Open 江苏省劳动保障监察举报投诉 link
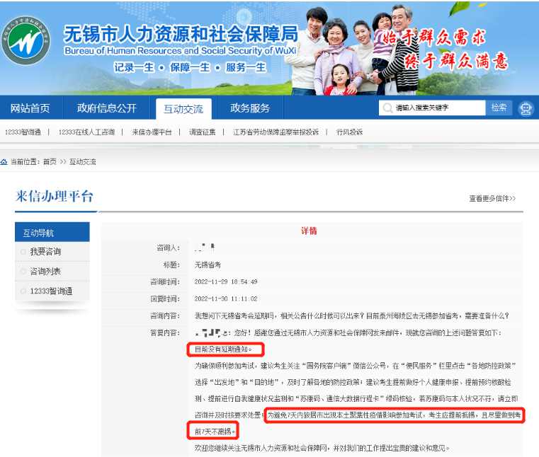 coord(276,132)
